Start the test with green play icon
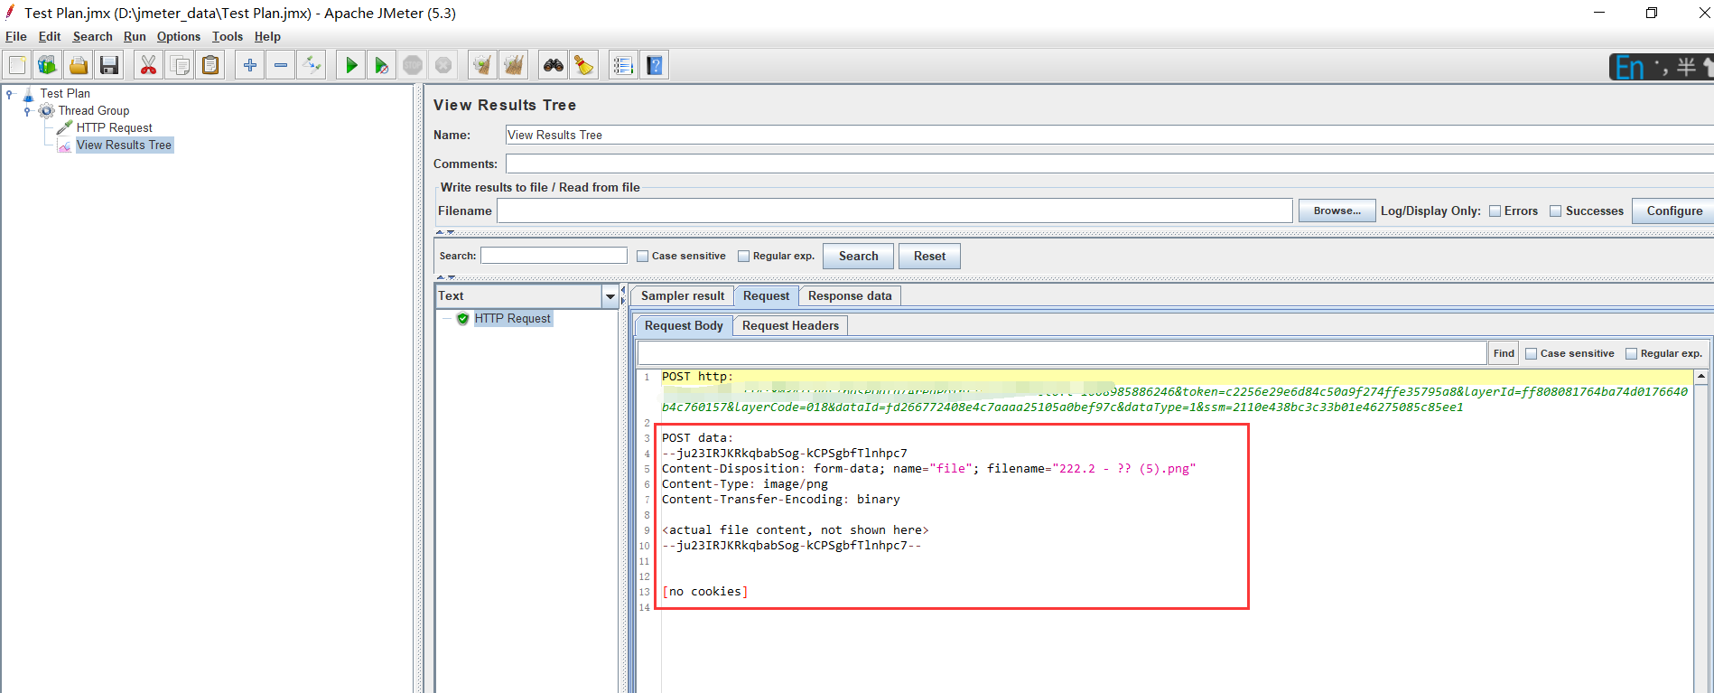Image resolution: width=1714 pixels, height=693 pixels. [351, 65]
